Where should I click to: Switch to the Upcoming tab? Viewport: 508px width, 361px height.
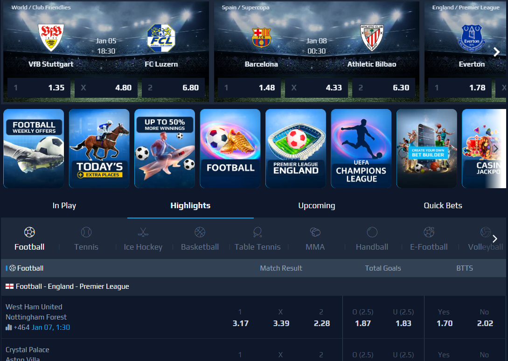point(317,205)
